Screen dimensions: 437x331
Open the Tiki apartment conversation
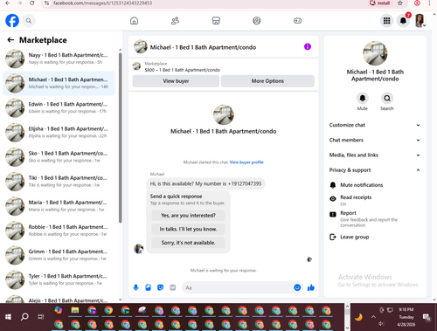coord(59,182)
